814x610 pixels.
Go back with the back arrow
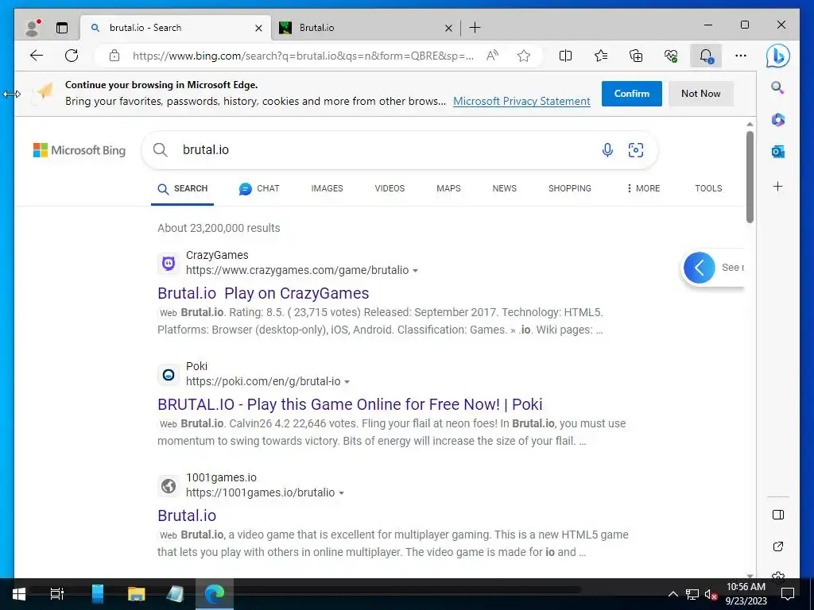pyautogui.click(x=37, y=56)
